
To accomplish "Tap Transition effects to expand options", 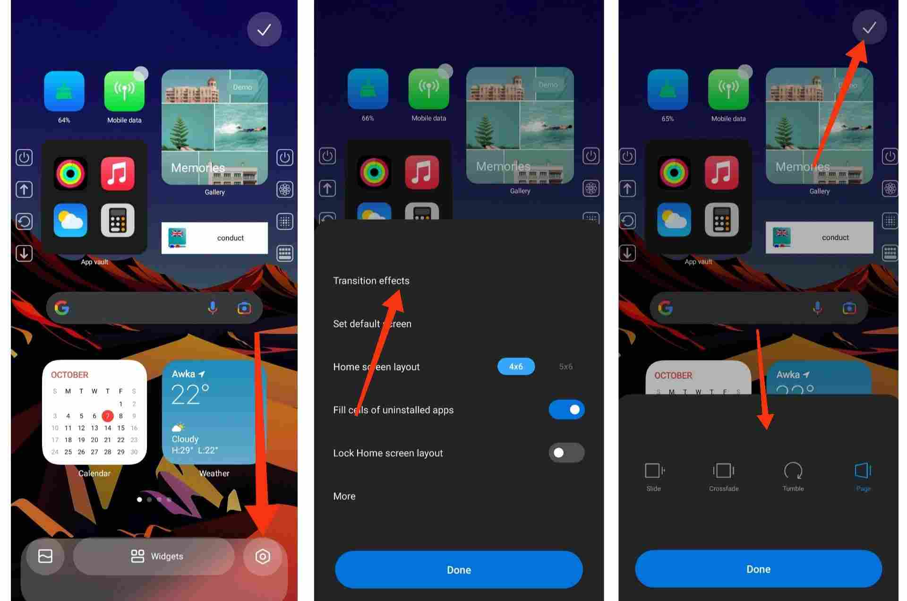I will click(x=371, y=280).
